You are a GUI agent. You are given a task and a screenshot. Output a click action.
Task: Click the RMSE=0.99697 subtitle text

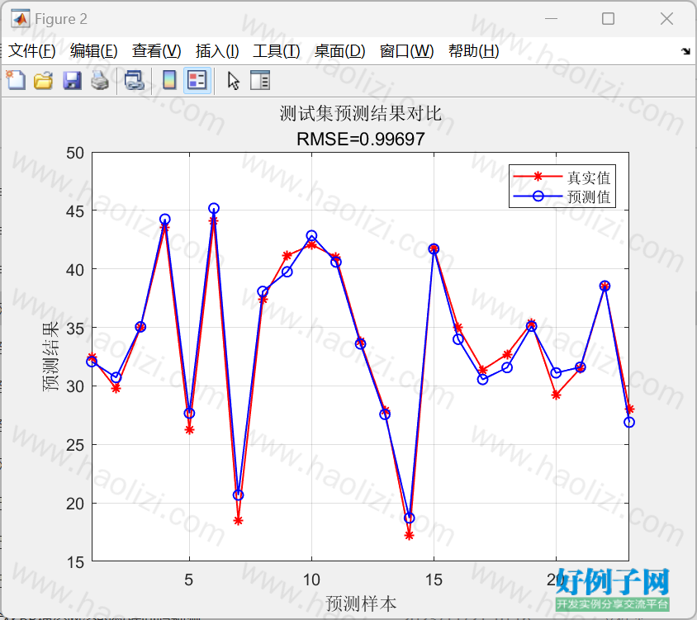pyautogui.click(x=361, y=140)
